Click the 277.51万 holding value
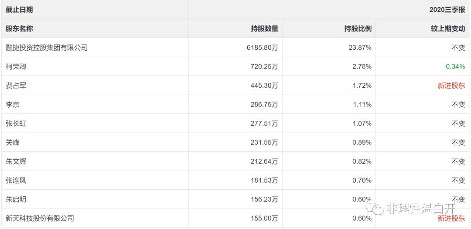This screenshot has height=229, width=471. point(264,123)
